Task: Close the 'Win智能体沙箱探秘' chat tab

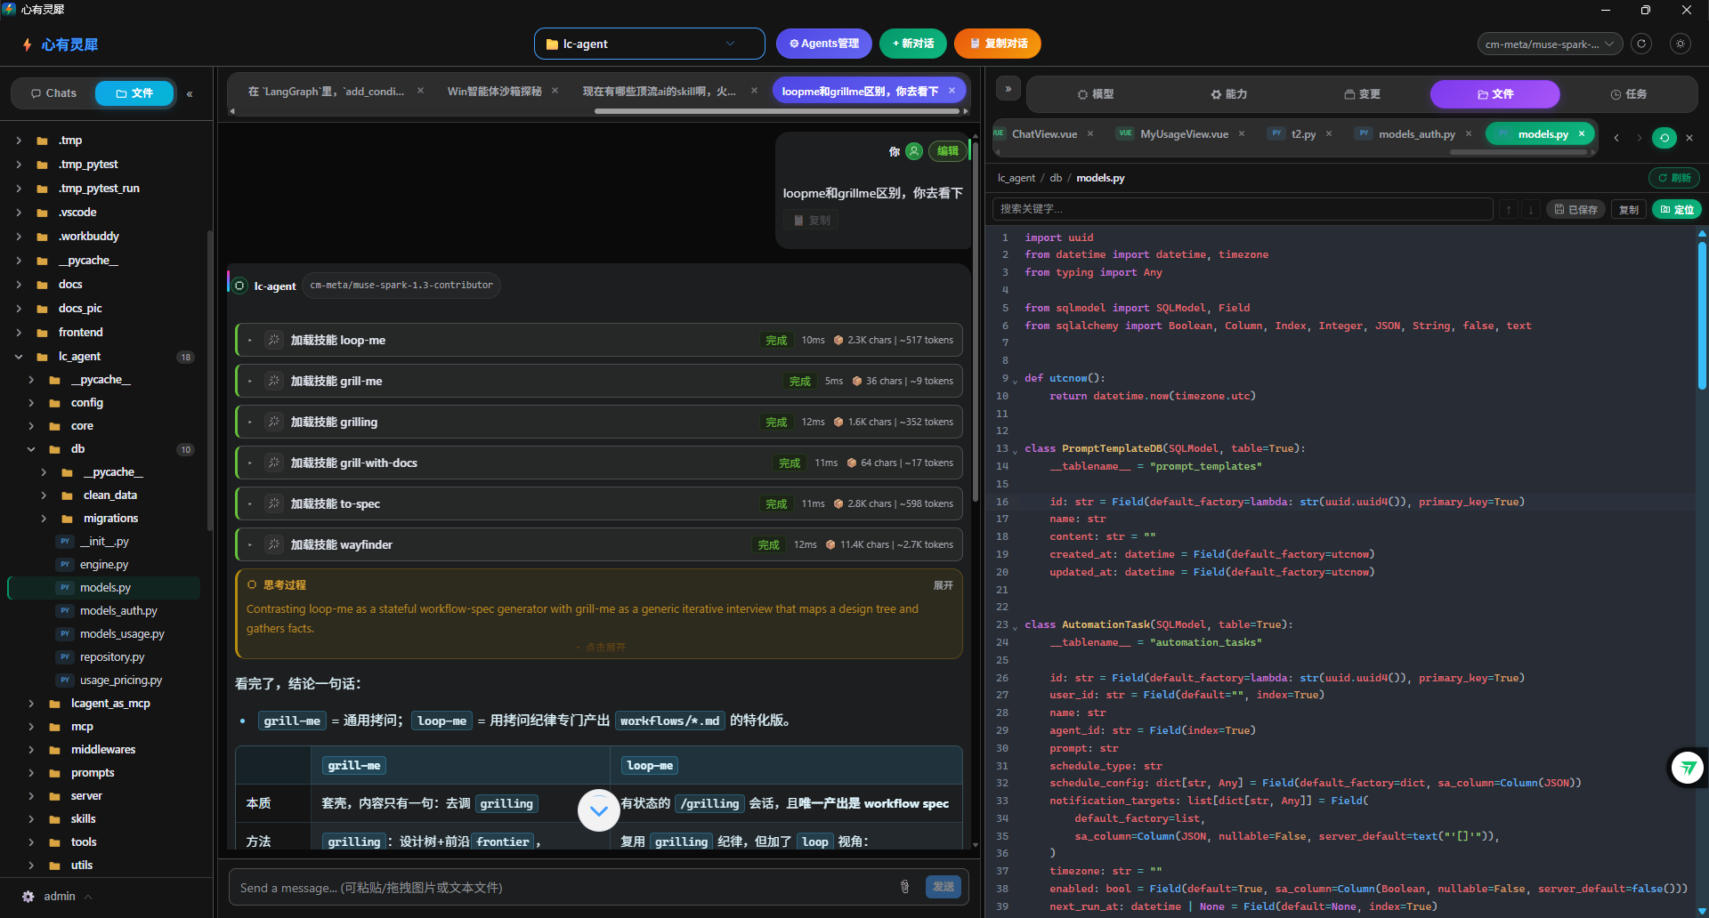Action: 555,91
